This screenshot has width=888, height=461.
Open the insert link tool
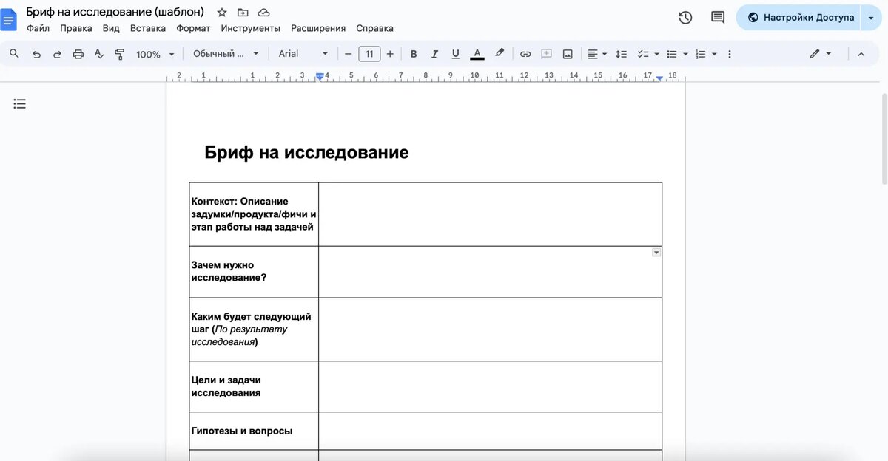click(x=525, y=53)
